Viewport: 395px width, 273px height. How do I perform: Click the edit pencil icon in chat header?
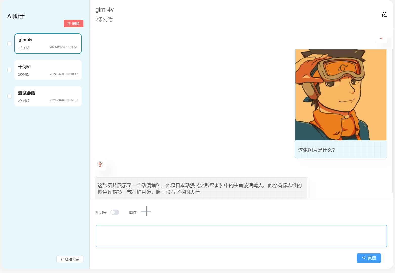click(x=384, y=14)
